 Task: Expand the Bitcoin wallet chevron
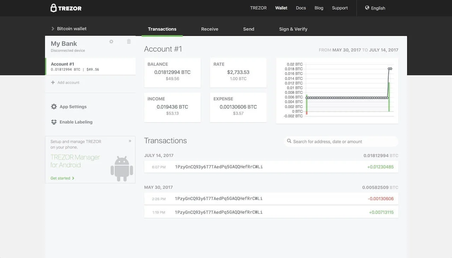pyautogui.click(x=52, y=29)
